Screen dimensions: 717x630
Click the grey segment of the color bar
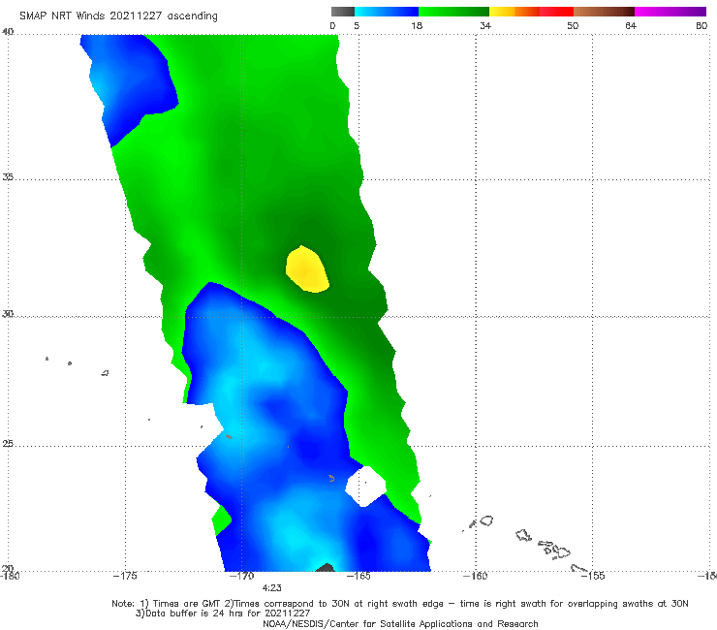(x=343, y=12)
